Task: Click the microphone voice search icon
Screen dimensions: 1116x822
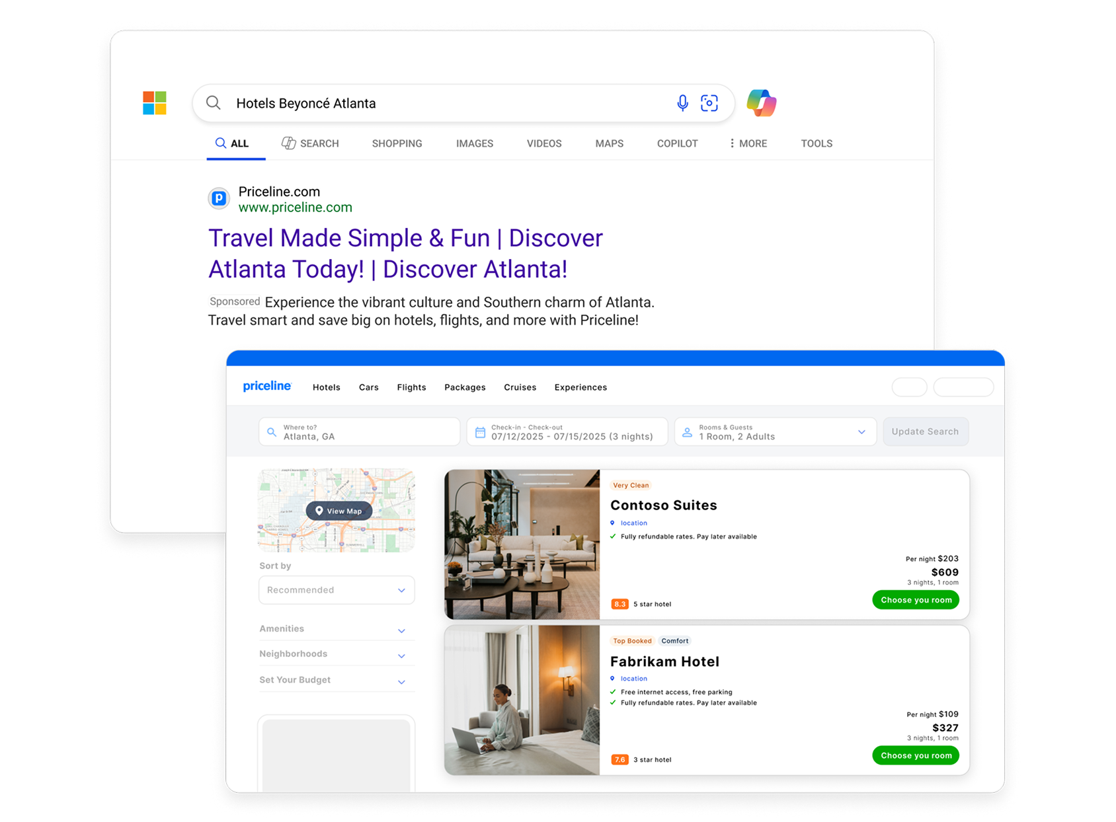Action: tap(682, 103)
